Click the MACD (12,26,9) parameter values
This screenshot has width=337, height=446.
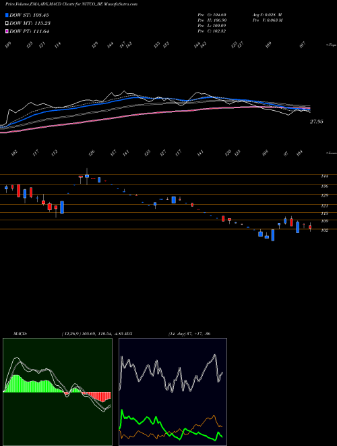(x=94, y=334)
